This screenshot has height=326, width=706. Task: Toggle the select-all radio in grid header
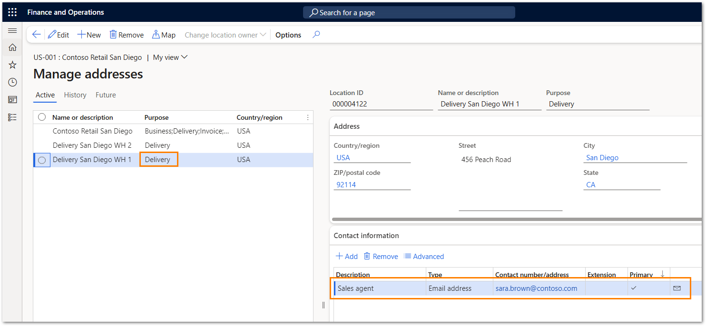click(x=42, y=117)
